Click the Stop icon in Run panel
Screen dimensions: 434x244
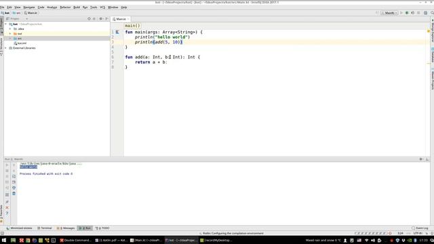pyautogui.click(x=7, y=171)
